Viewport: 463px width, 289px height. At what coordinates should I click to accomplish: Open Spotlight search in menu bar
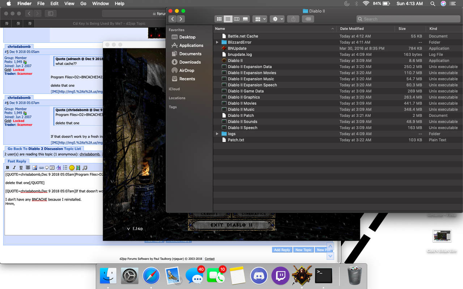pyautogui.click(x=433, y=4)
